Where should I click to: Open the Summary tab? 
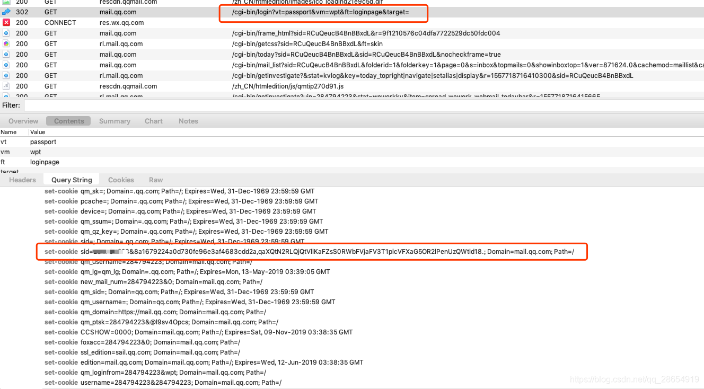pyautogui.click(x=115, y=121)
